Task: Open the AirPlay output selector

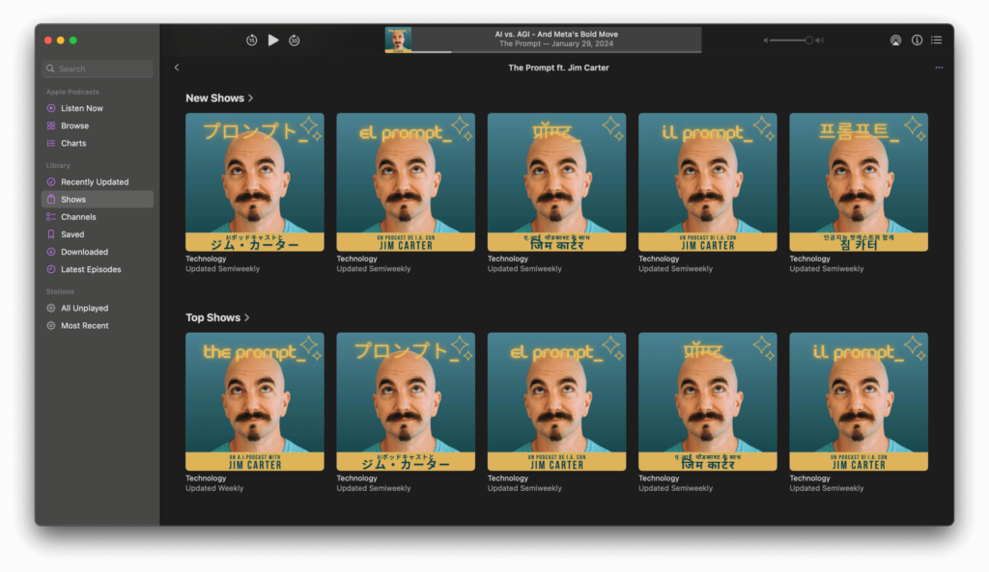Action: click(x=895, y=41)
